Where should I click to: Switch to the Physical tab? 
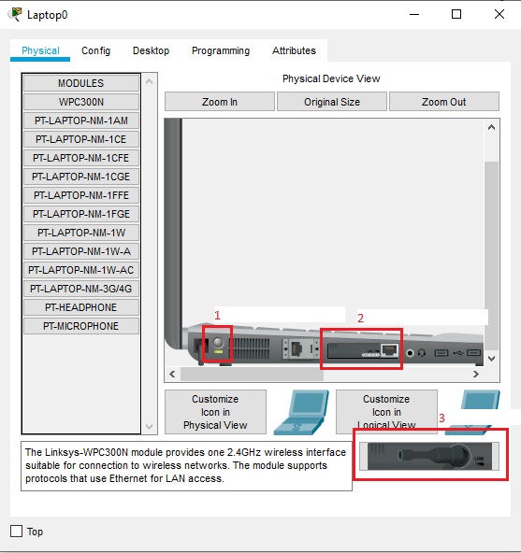[x=40, y=50]
